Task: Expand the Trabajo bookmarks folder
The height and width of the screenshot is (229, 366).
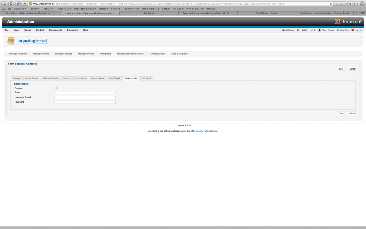Action: click(47, 9)
